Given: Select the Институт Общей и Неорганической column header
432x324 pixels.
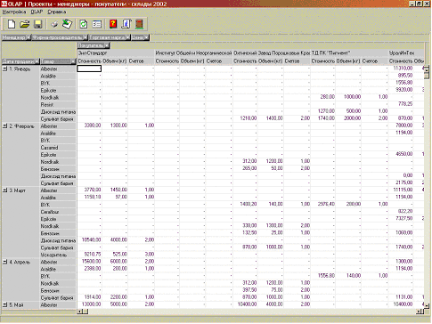Looking at the screenshot, I should [x=193, y=53].
